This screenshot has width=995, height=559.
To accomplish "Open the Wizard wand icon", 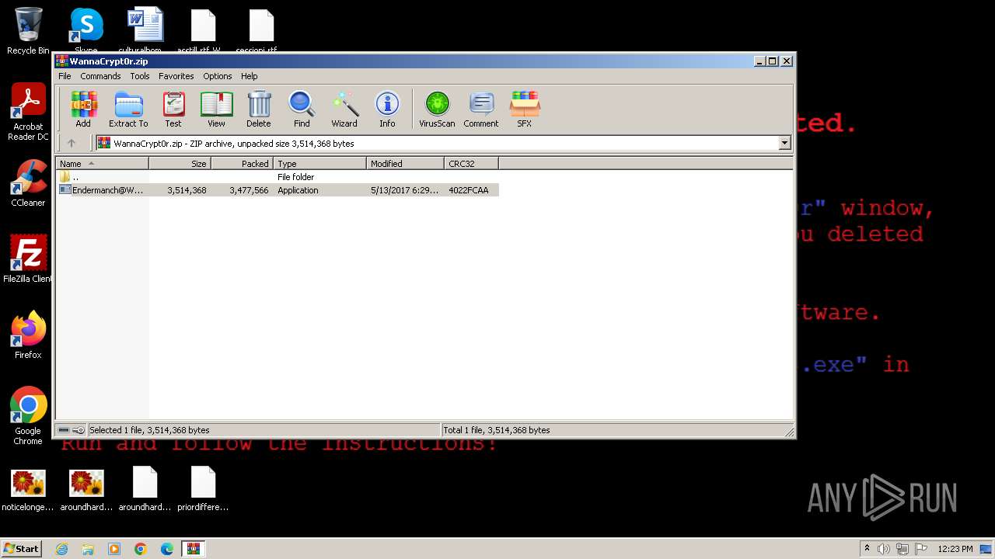I will (344, 109).
